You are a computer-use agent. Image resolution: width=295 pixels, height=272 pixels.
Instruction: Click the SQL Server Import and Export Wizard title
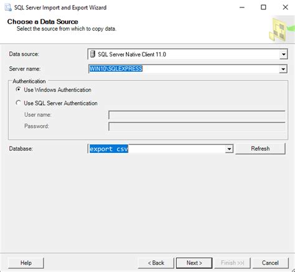(x=60, y=7)
